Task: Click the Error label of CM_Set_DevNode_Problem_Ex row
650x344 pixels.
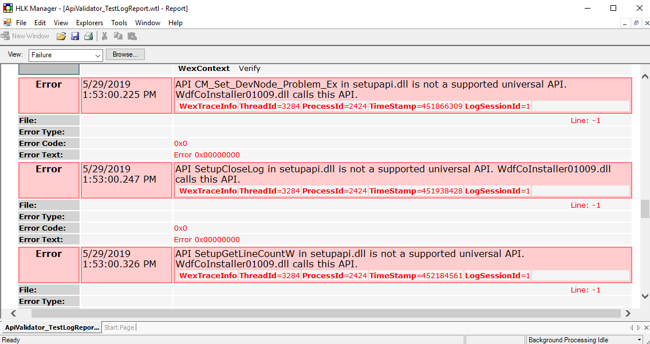Action: 49,84
